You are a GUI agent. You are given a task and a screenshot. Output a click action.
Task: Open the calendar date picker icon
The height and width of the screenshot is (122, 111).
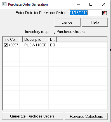tap(105, 13)
